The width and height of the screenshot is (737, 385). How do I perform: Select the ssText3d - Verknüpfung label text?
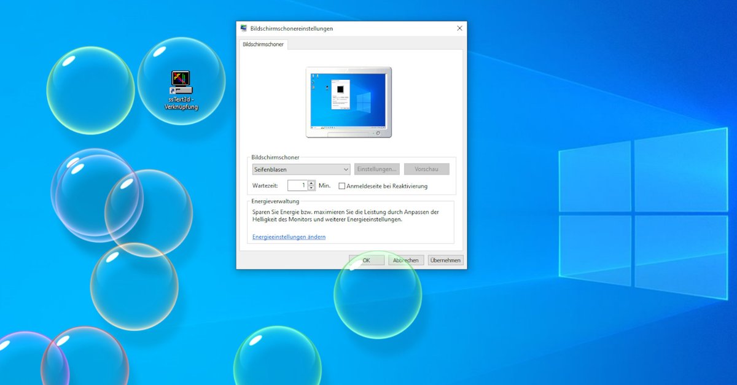click(182, 102)
